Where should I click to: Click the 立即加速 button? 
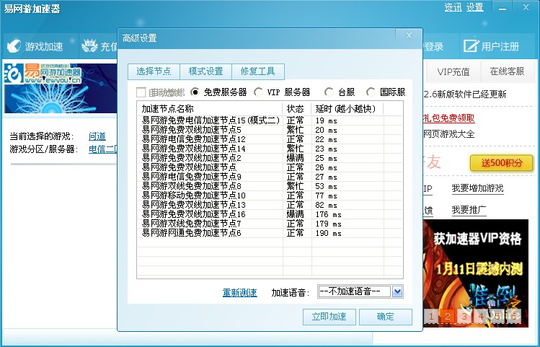coord(329,317)
